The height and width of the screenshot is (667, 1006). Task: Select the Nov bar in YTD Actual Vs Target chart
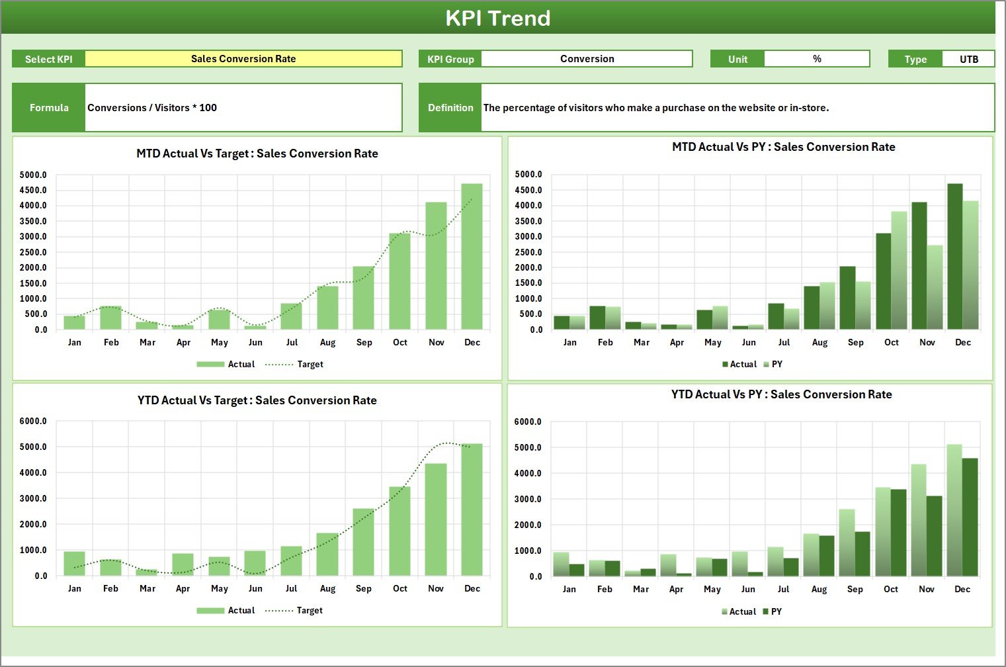[x=436, y=519]
